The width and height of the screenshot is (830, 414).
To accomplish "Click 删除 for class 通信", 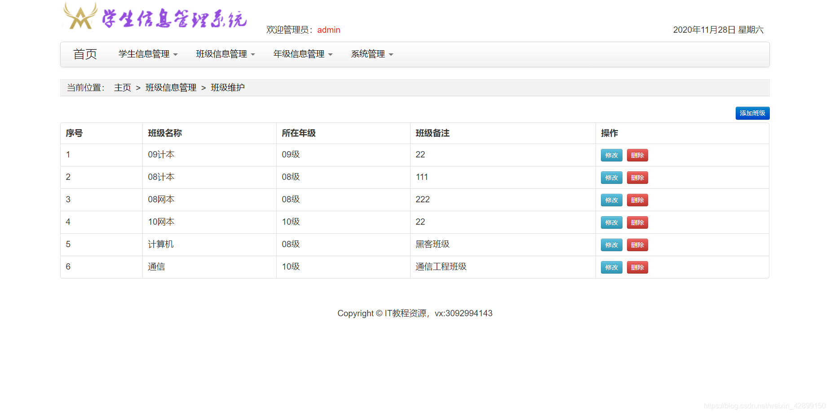I will tap(637, 267).
